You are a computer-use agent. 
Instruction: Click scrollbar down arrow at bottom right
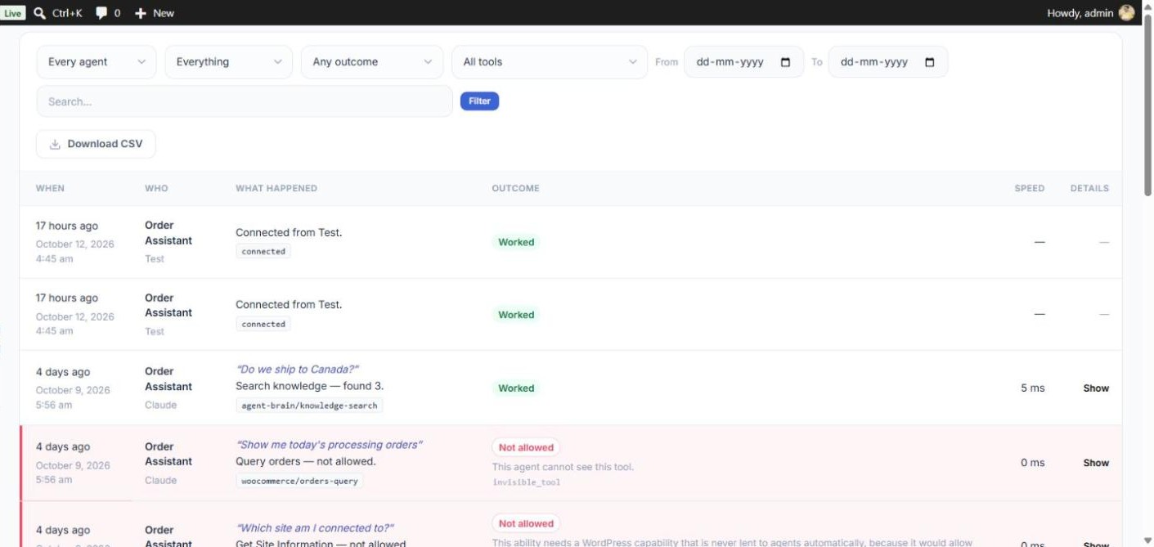(x=1147, y=540)
